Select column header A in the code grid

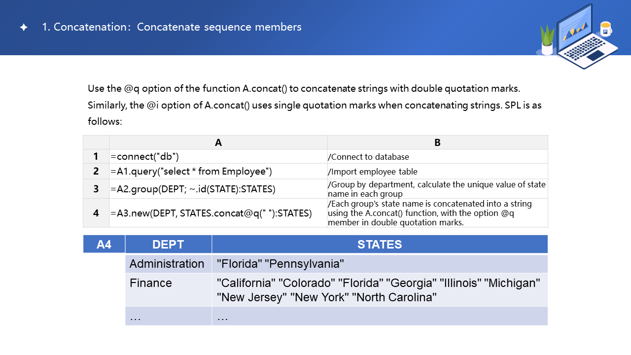(x=218, y=142)
